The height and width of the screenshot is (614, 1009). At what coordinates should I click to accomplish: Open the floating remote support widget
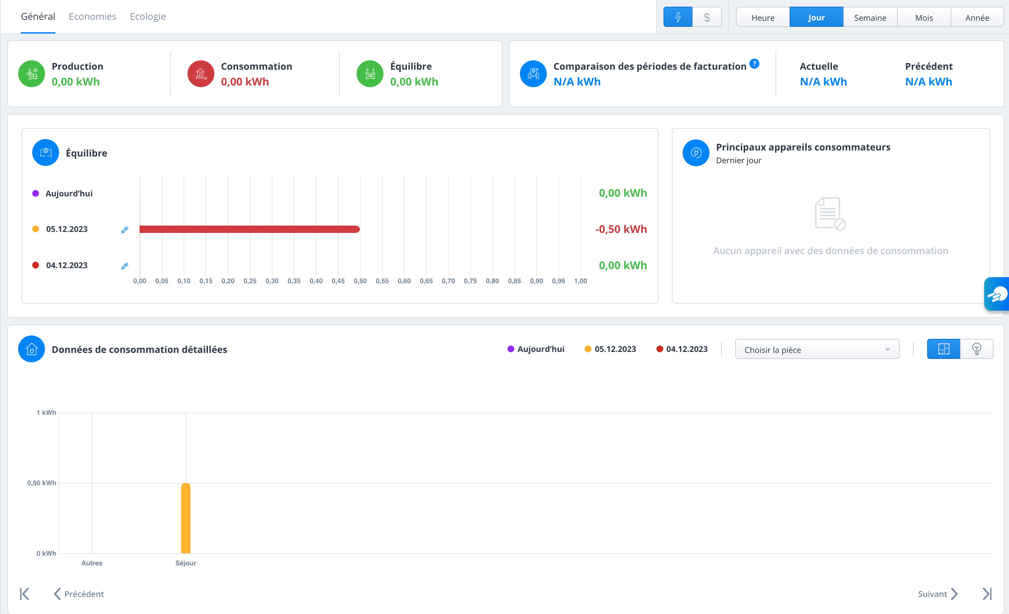pos(997,294)
